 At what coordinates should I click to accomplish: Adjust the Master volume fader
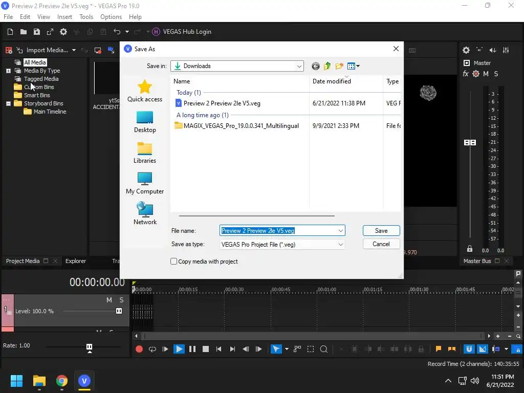(470, 143)
